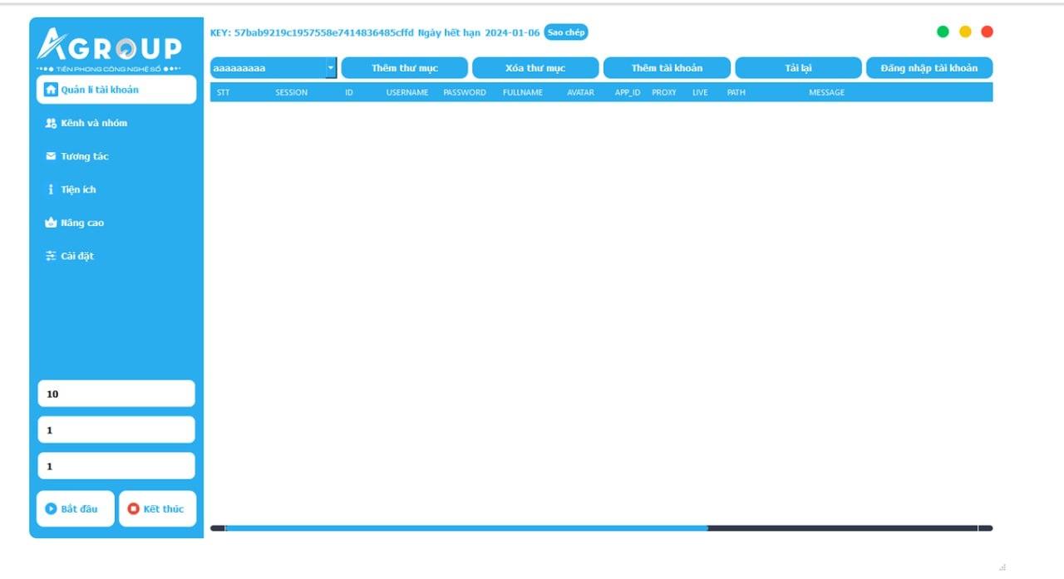The image size is (1064, 579).
Task: Click the sliders icon for Cài đặt
Action: pyautogui.click(x=51, y=256)
